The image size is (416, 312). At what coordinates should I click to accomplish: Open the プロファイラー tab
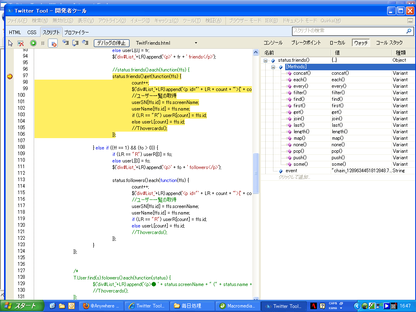pyautogui.click(x=76, y=32)
